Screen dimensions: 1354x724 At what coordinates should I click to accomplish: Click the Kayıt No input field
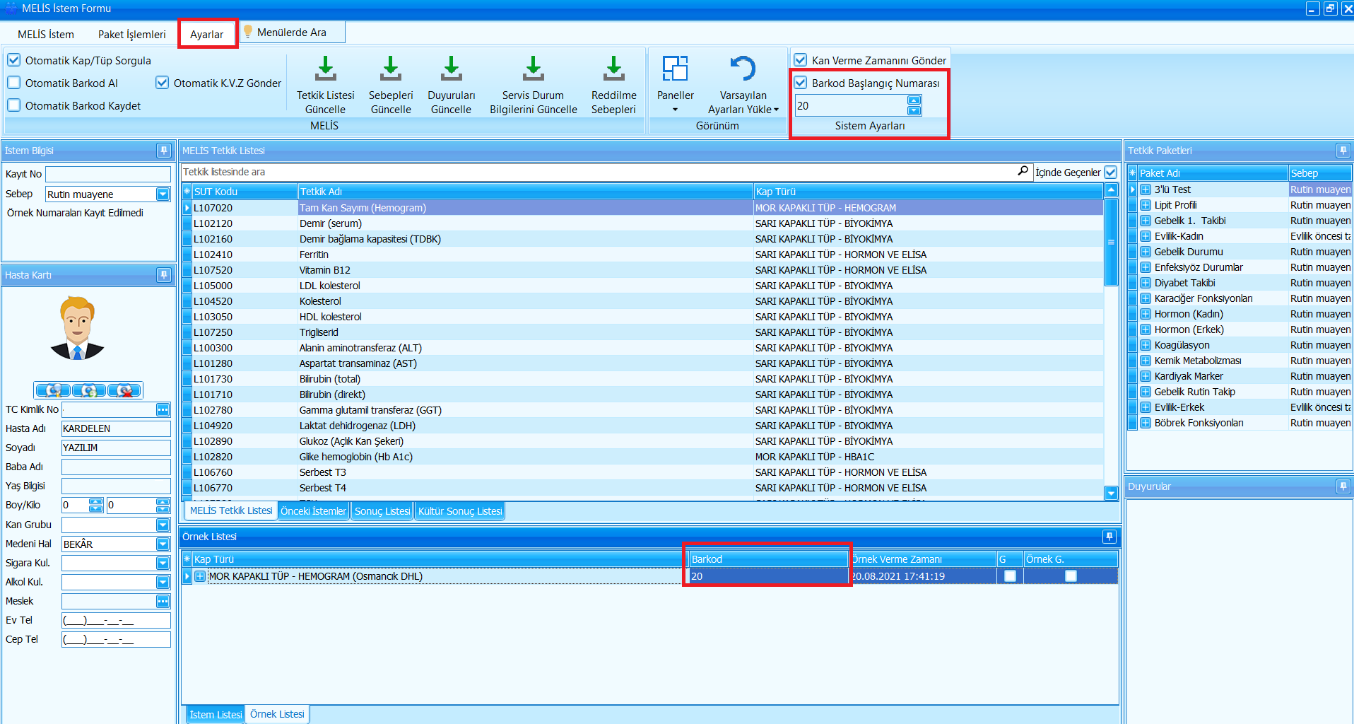point(108,174)
